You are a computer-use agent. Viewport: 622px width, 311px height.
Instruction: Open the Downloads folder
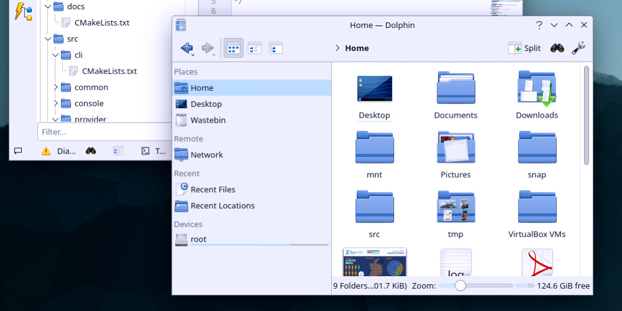(537, 95)
